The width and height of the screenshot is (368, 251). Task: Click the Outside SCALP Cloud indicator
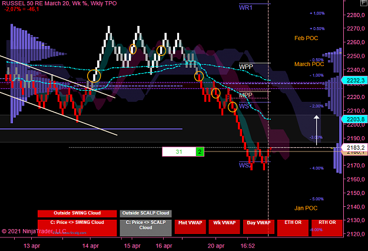[145, 214]
